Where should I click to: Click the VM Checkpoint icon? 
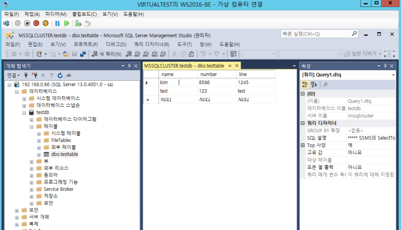(78, 24)
